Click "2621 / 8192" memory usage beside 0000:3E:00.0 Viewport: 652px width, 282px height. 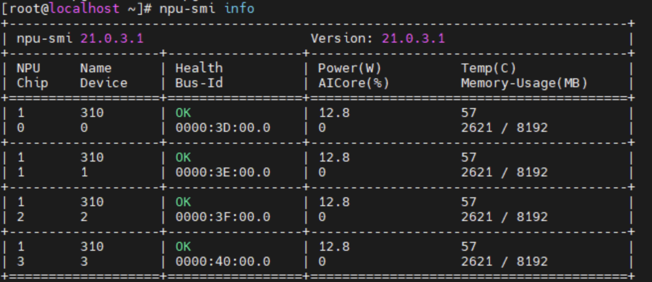point(504,173)
